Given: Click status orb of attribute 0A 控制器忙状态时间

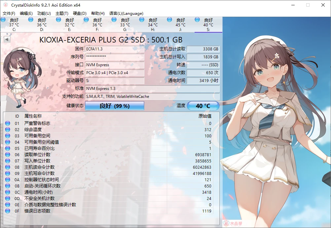Looking at the screenshot, I should 8,180.
